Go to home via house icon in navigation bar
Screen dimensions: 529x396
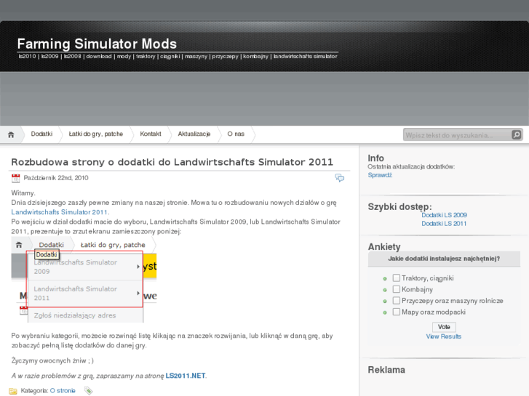click(x=11, y=134)
